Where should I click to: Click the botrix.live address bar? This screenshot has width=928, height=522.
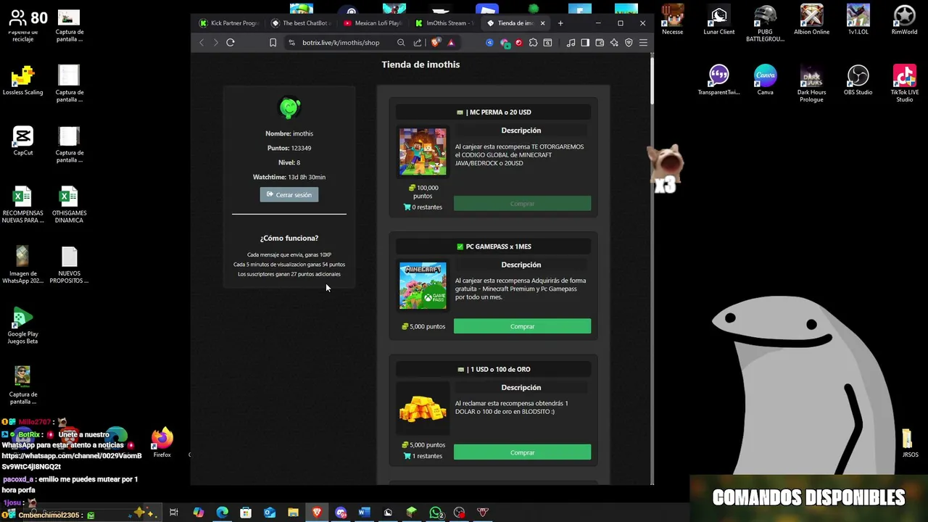(x=341, y=43)
